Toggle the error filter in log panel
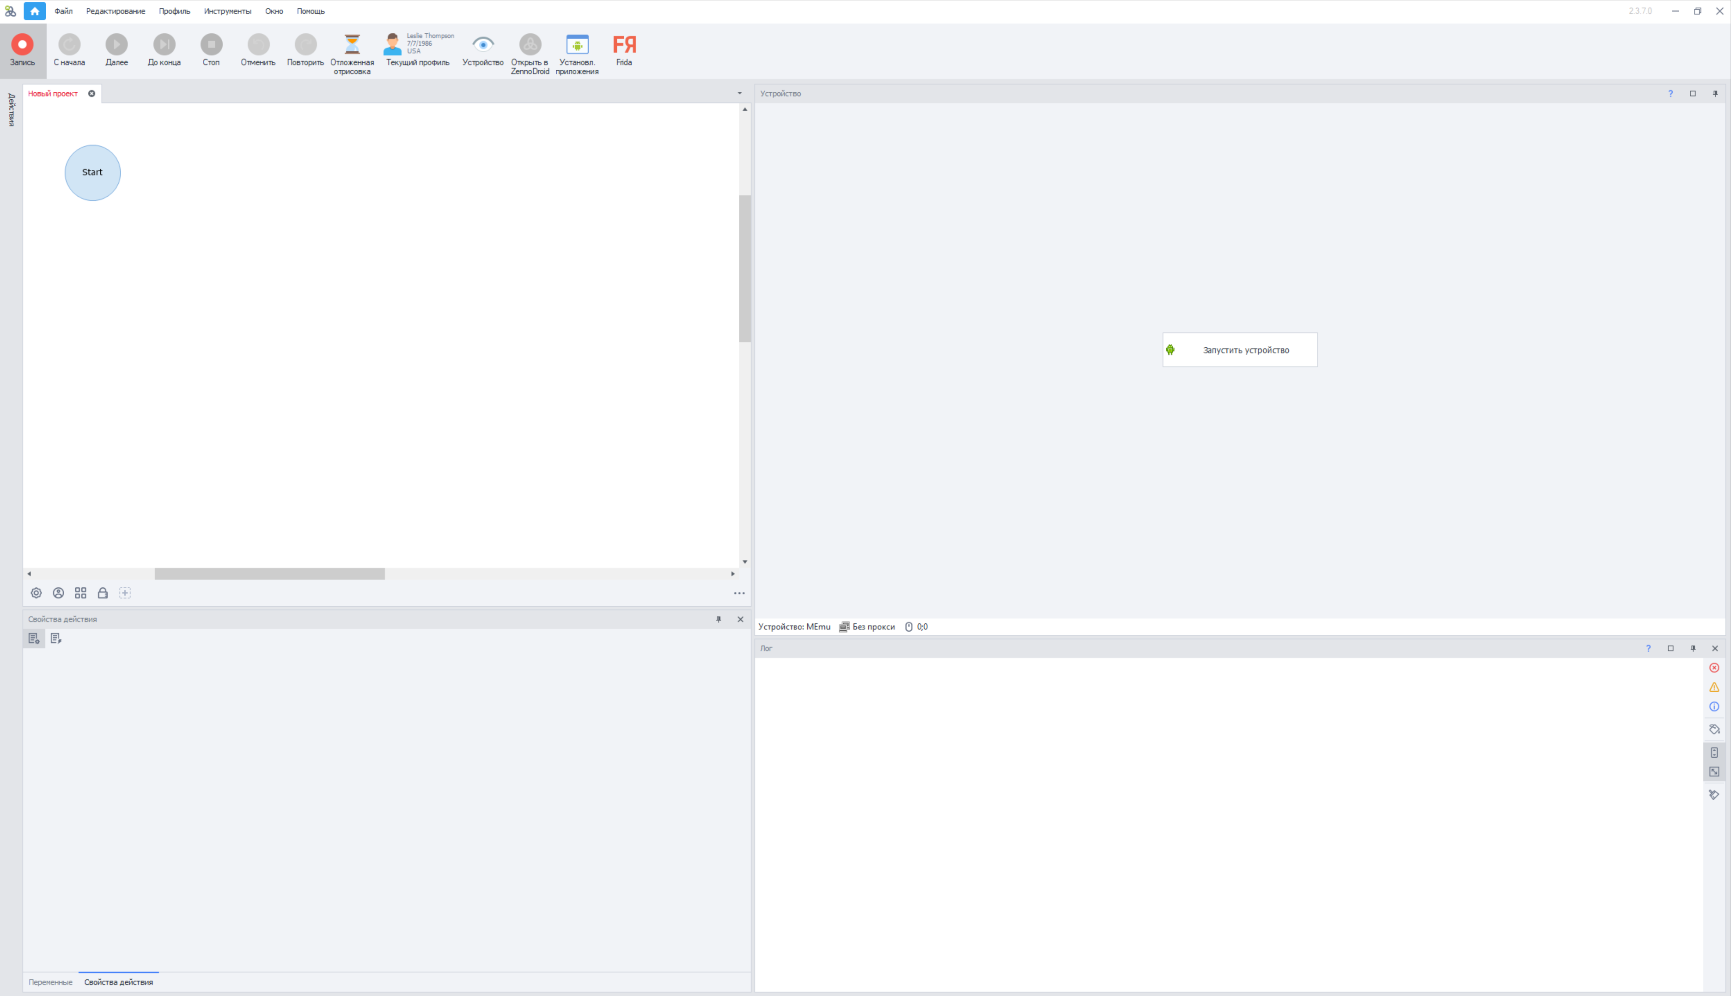Viewport: 1731px width, 996px height. point(1714,668)
